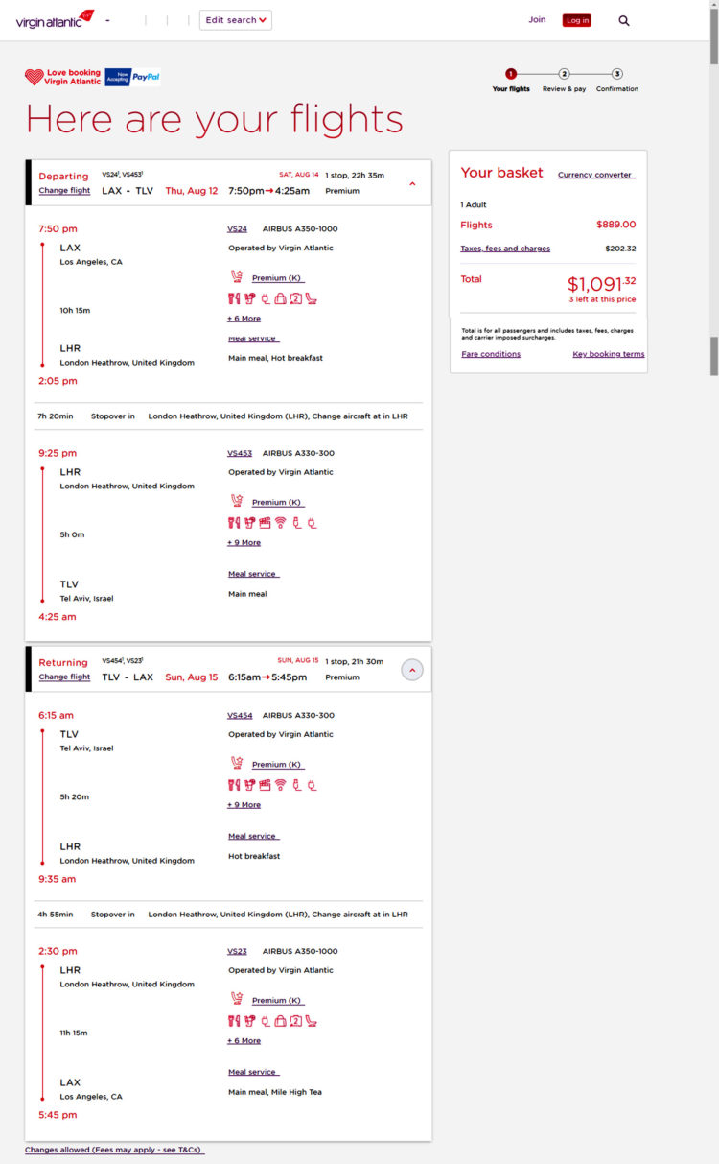719x1164 pixels.
Task: Expand + 6 More amenities on VS24
Action: coord(244,318)
